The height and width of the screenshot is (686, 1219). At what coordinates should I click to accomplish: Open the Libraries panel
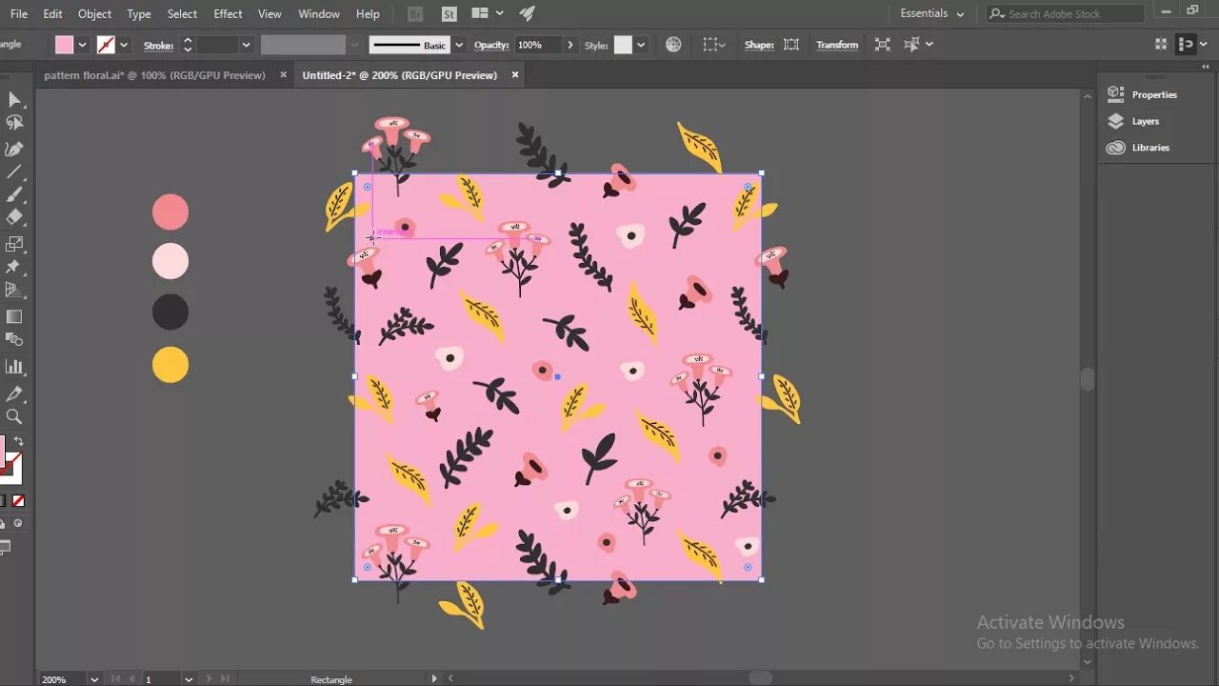[1149, 148]
